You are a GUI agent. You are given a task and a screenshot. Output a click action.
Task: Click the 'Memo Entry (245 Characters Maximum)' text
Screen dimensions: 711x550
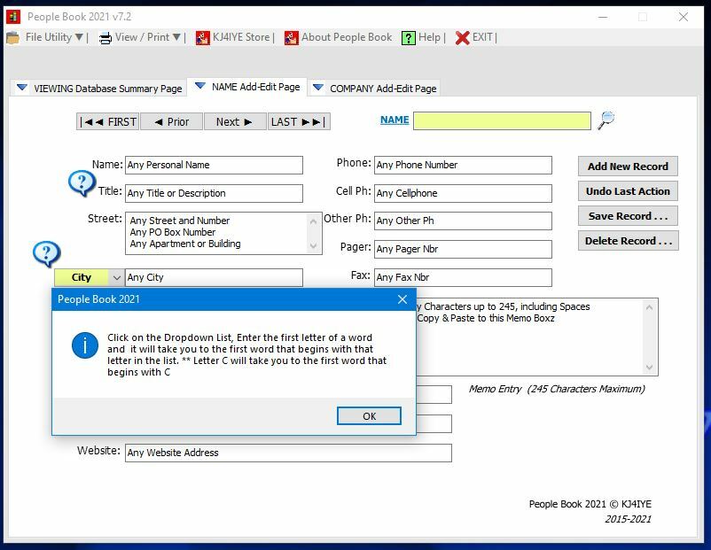(x=557, y=389)
